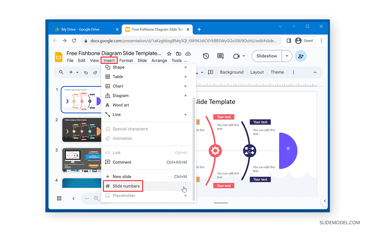375x232 pixels.
Task: Redo the last action
Action: coord(96,72)
